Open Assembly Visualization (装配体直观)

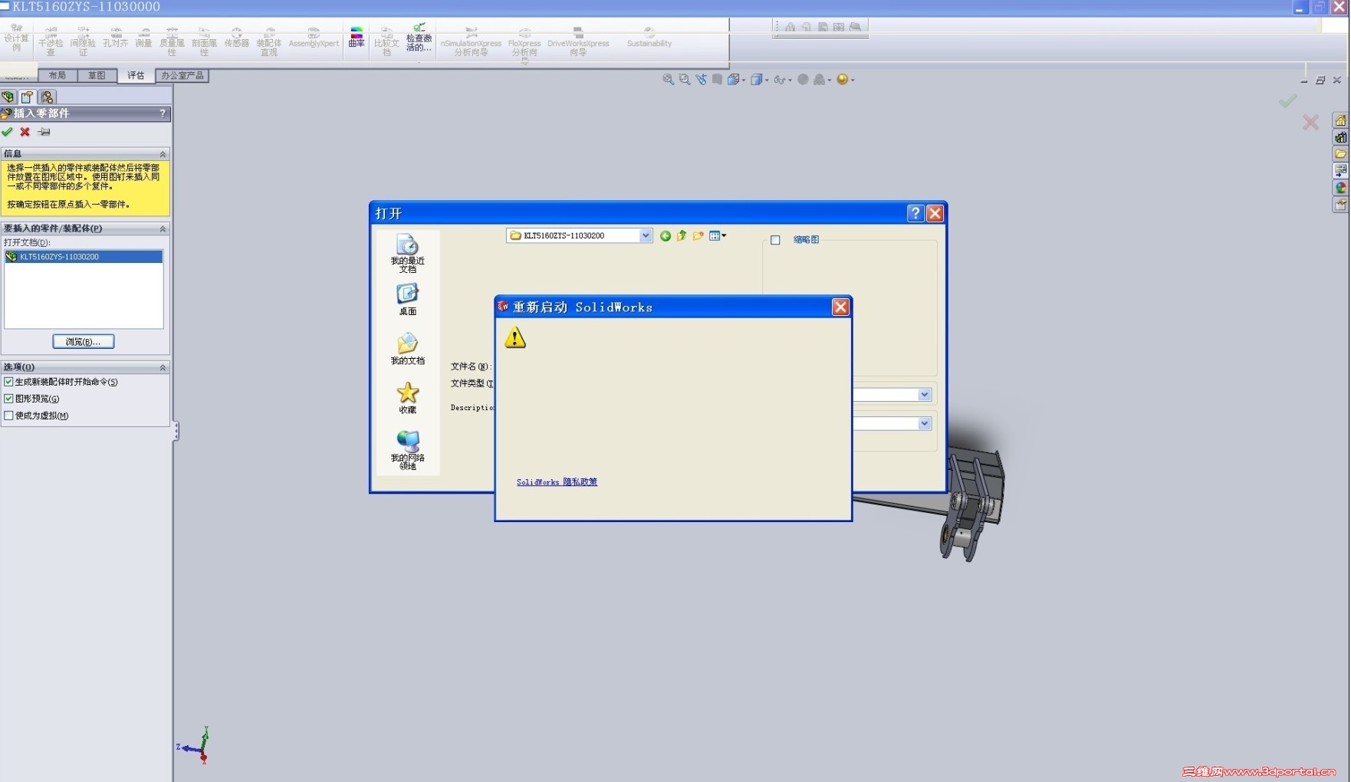(x=268, y=42)
